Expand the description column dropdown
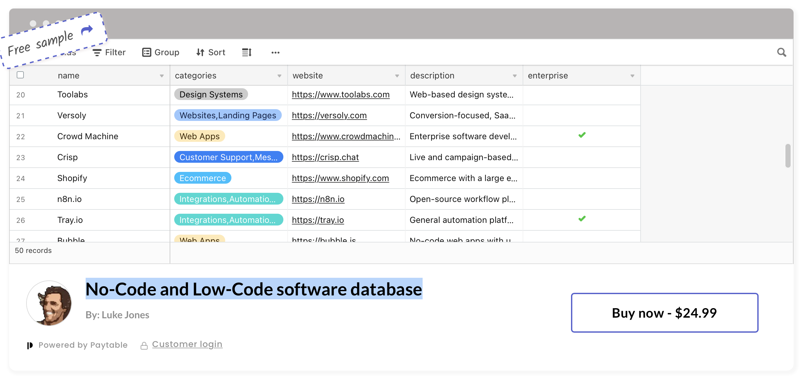The width and height of the screenshot is (806, 383). [515, 75]
